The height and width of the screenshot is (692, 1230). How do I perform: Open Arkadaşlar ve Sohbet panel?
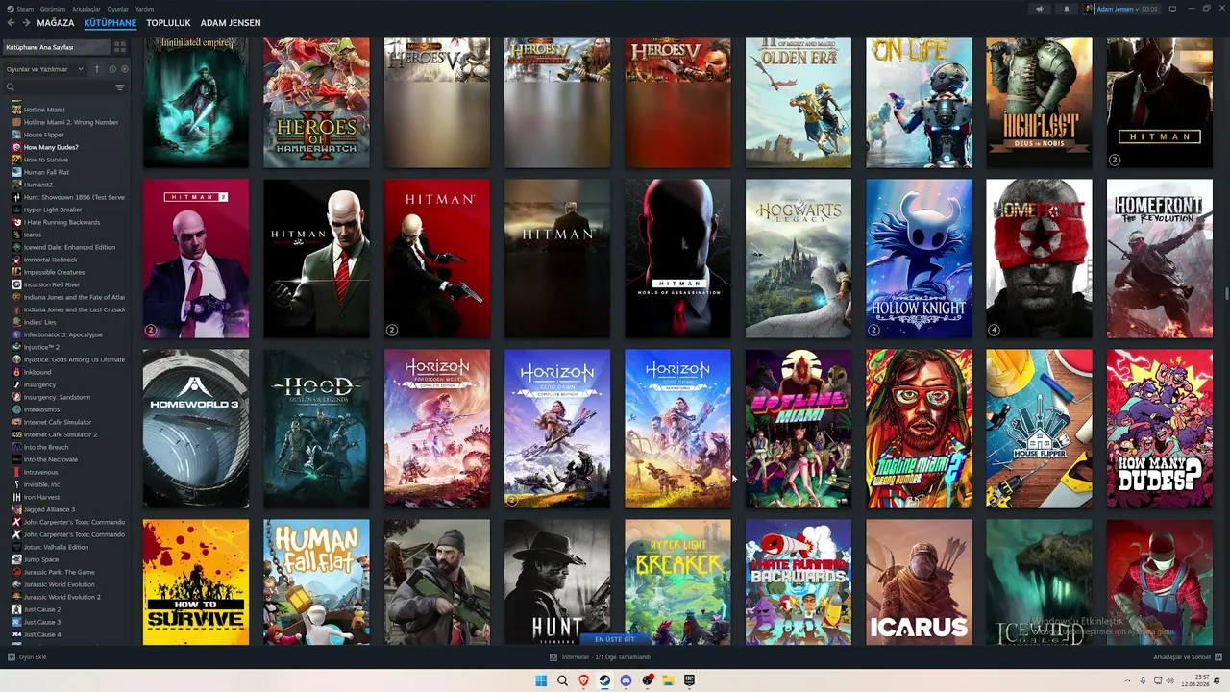[x=1188, y=657]
